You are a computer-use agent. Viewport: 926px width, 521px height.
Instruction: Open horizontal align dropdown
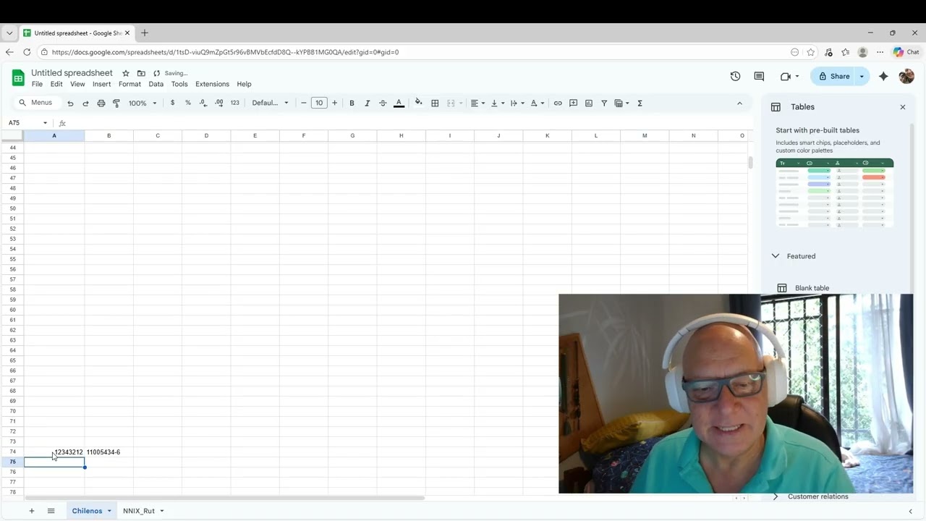(x=477, y=103)
